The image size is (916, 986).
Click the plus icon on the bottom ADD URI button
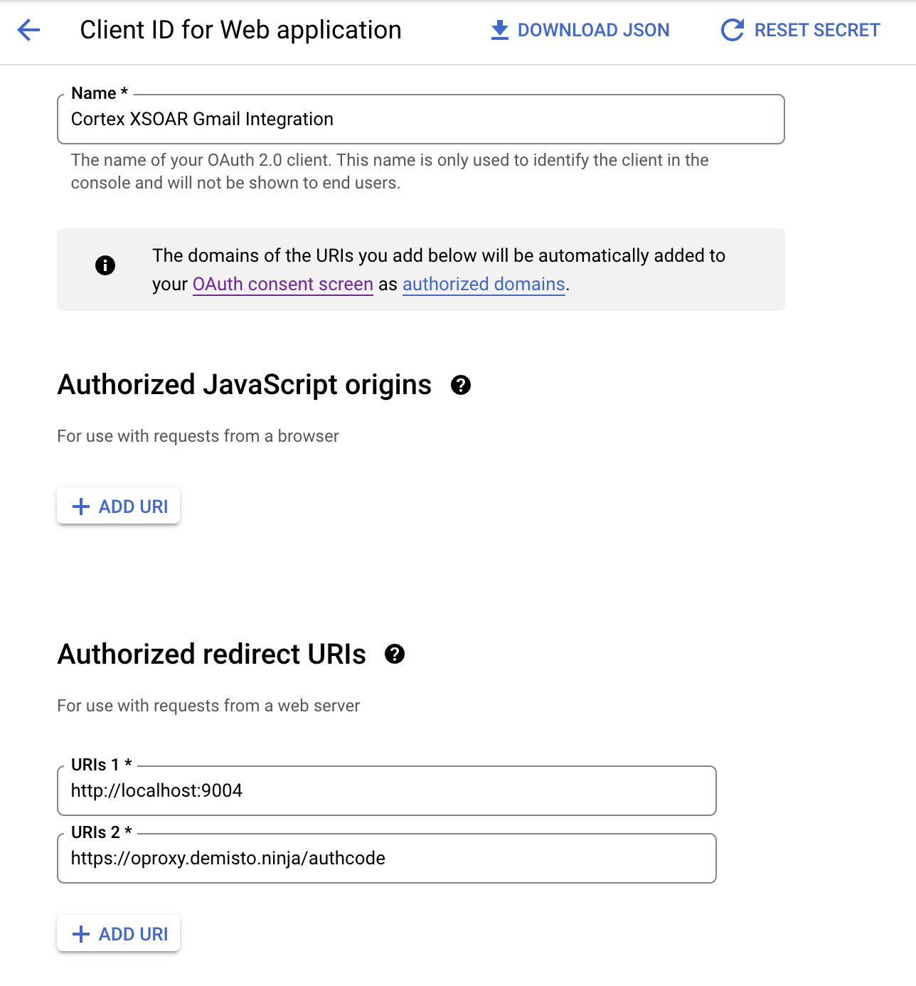click(x=80, y=933)
